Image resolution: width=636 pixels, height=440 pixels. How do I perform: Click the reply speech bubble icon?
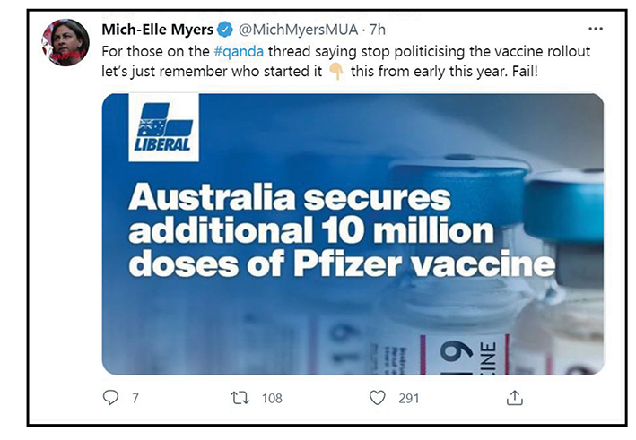[x=110, y=397]
